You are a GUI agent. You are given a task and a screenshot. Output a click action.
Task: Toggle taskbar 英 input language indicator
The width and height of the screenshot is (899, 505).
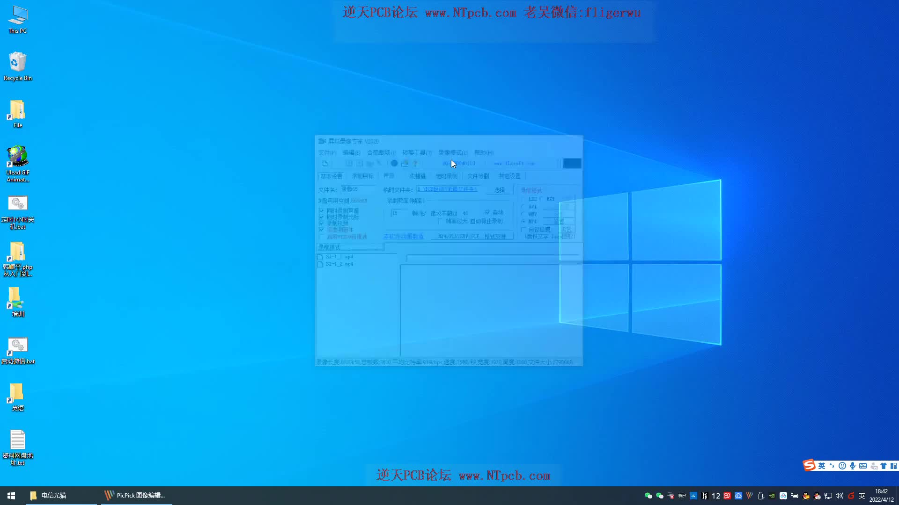click(x=862, y=496)
